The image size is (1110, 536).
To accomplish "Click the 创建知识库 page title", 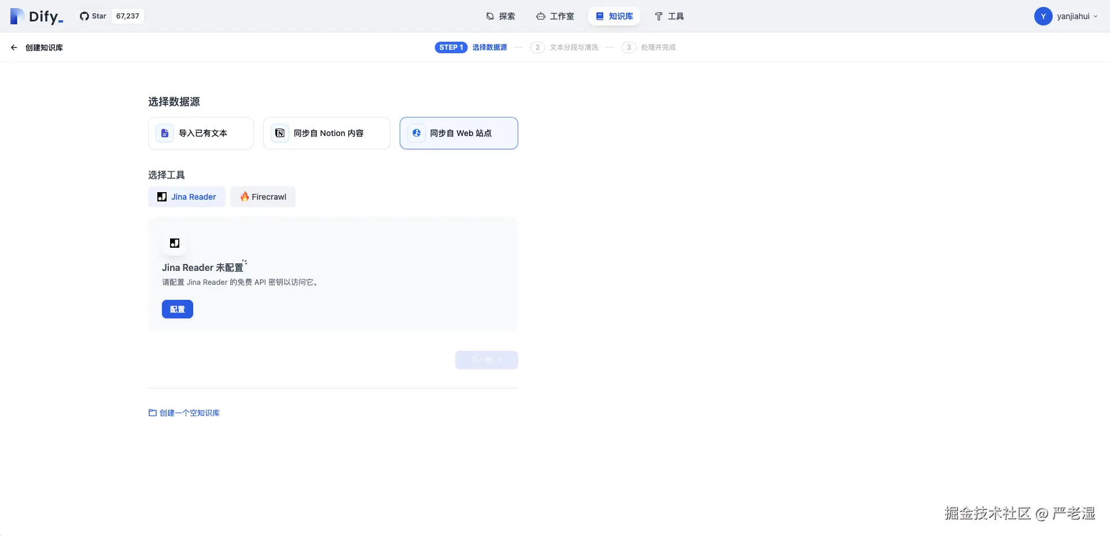I will coord(44,47).
